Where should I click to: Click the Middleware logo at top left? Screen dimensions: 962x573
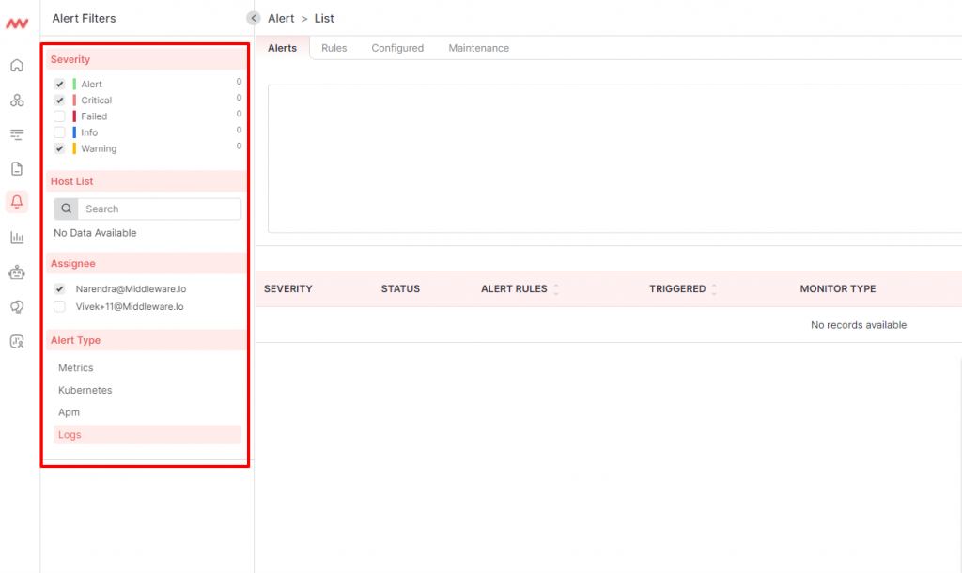click(16, 24)
